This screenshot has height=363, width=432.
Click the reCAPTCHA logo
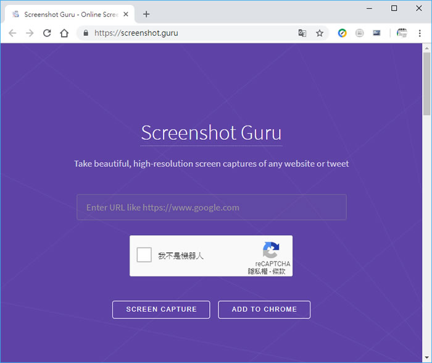[x=271, y=250]
